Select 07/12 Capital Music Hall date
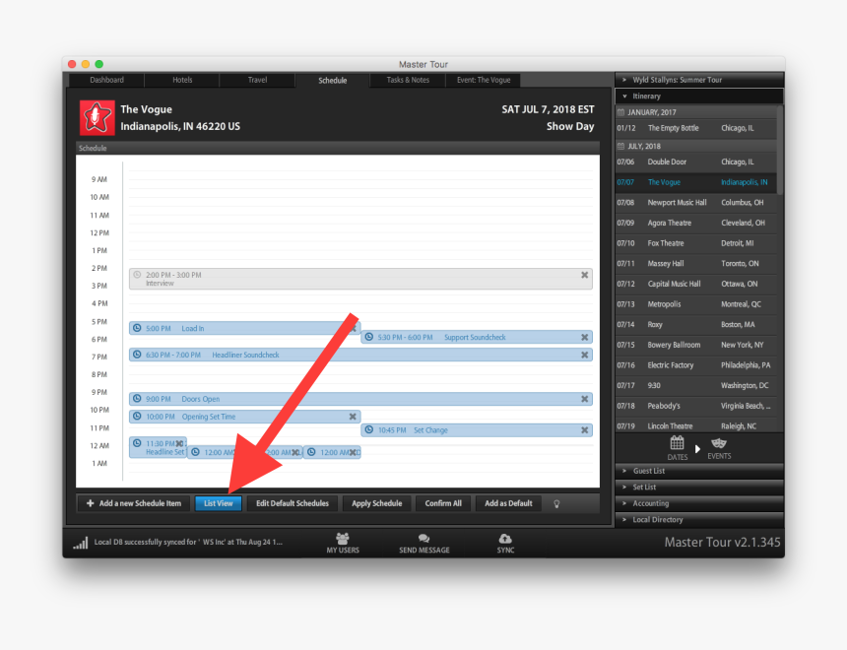 click(695, 285)
